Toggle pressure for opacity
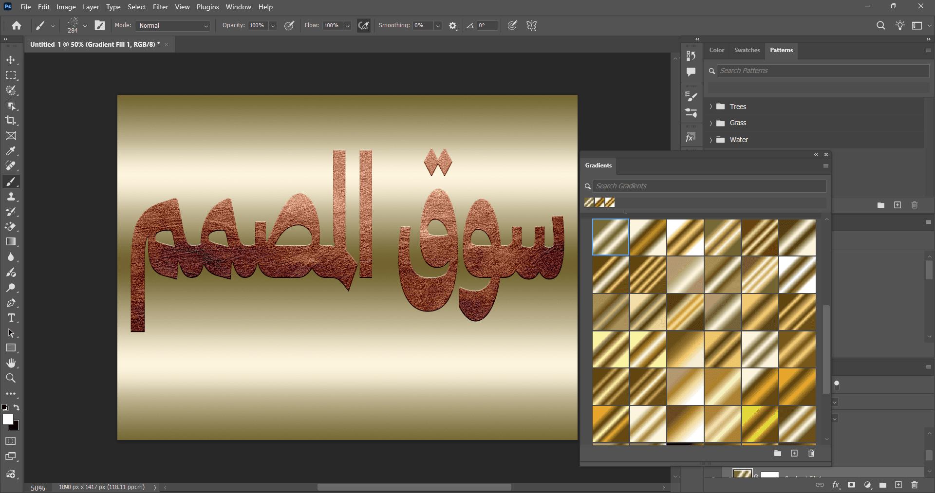The height and width of the screenshot is (493, 935). [289, 25]
